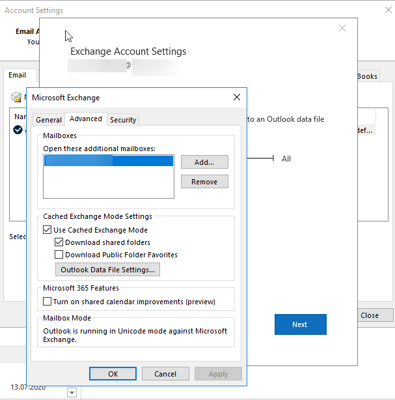Turn on shared calendar improvements checkbox

pyautogui.click(x=47, y=301)
